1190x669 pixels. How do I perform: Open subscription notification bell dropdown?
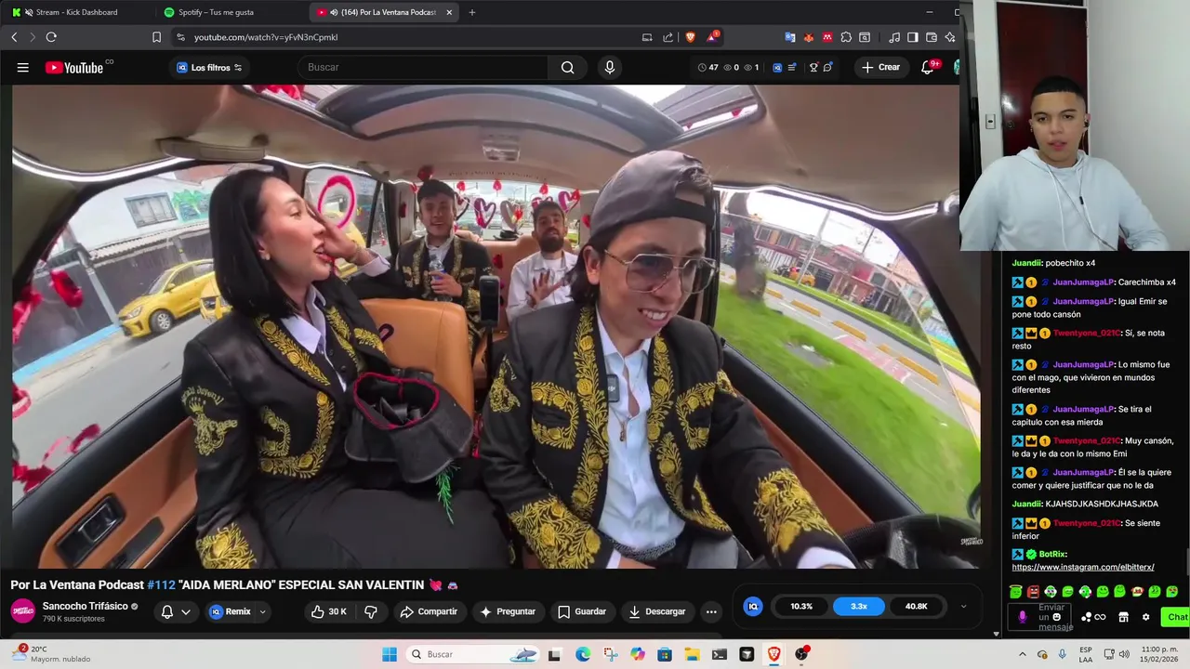(176, 611)
